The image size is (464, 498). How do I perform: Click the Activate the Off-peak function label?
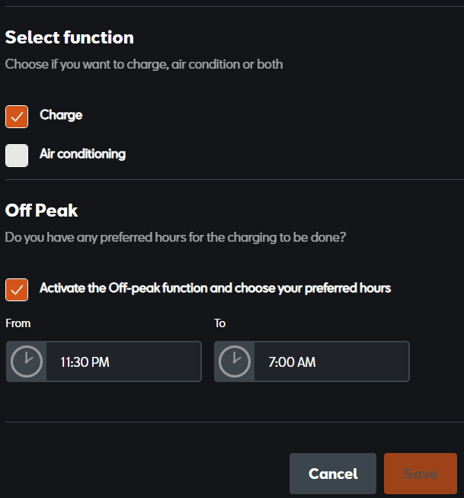(x=215, y=288)
